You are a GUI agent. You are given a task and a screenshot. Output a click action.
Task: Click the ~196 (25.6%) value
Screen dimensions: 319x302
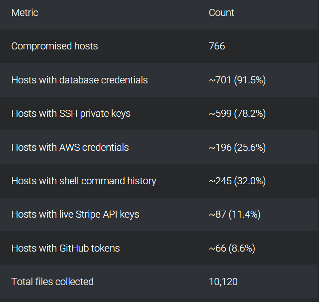pyautogui.click(x=237, y=147)
